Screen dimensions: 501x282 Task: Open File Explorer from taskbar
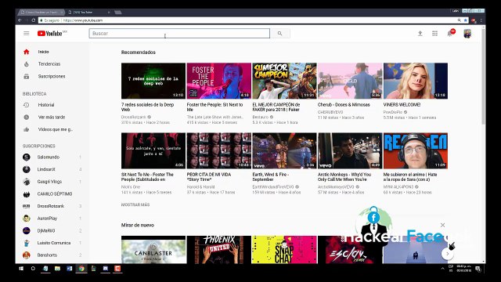[x=57, y=269]
